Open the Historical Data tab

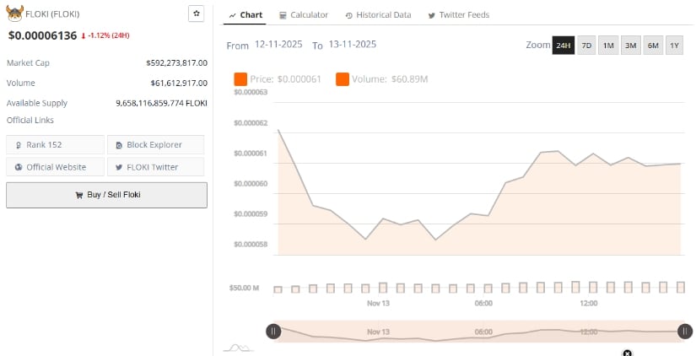(x=377, y=15)
